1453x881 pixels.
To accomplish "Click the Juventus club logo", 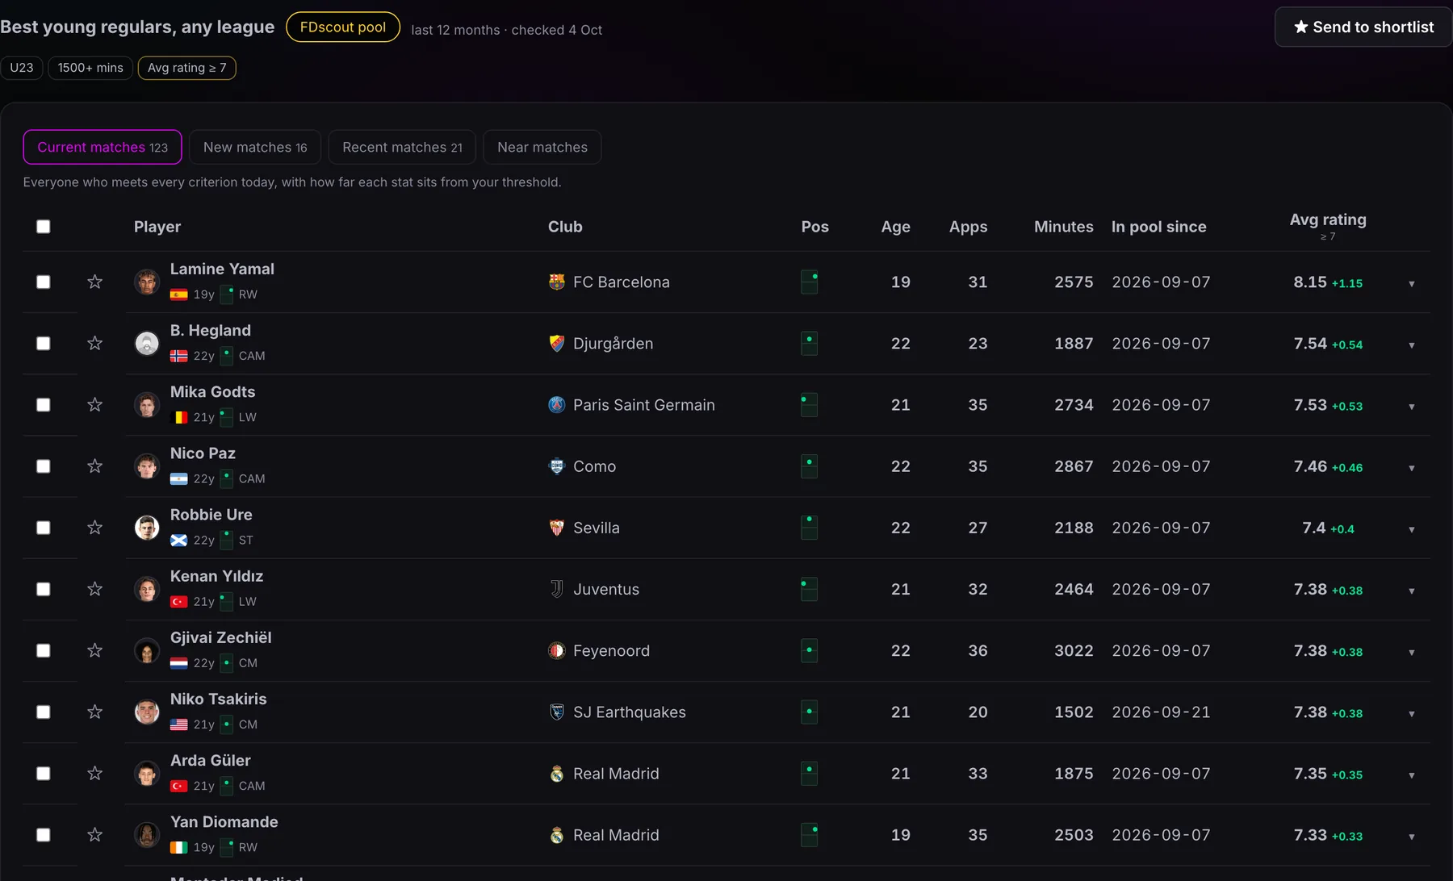I will click(x=557, y=589).
